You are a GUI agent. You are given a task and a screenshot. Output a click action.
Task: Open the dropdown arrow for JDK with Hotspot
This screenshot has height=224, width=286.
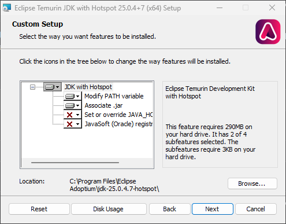coord(57,87)
